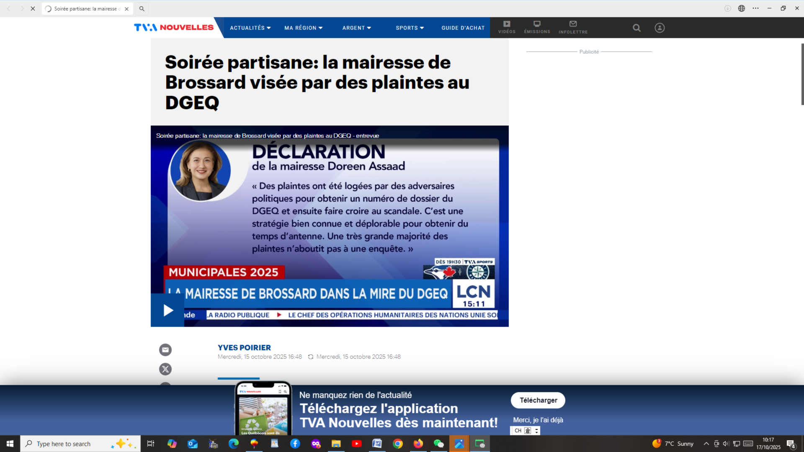The height and width of the screenshot is (452, 804).
Task: Play the LCN video
Action: pos(168,310)
